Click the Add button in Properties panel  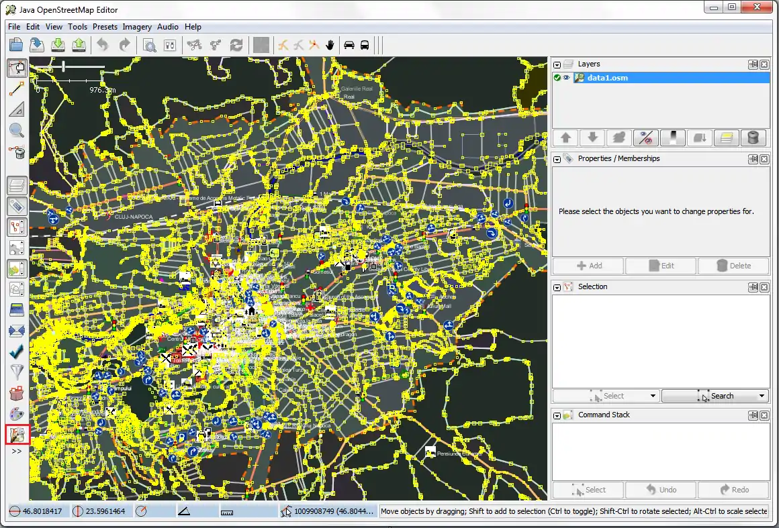coord(588,266)
